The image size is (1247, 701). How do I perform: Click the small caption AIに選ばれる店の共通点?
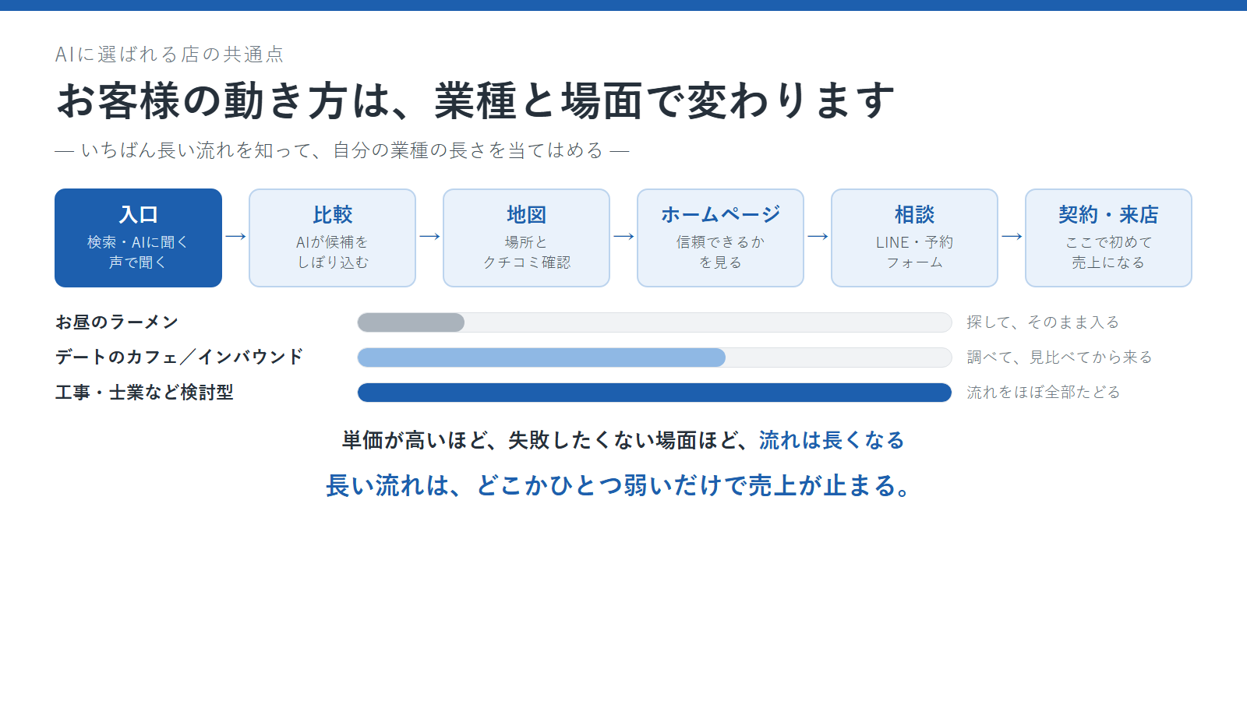point(169,54)
